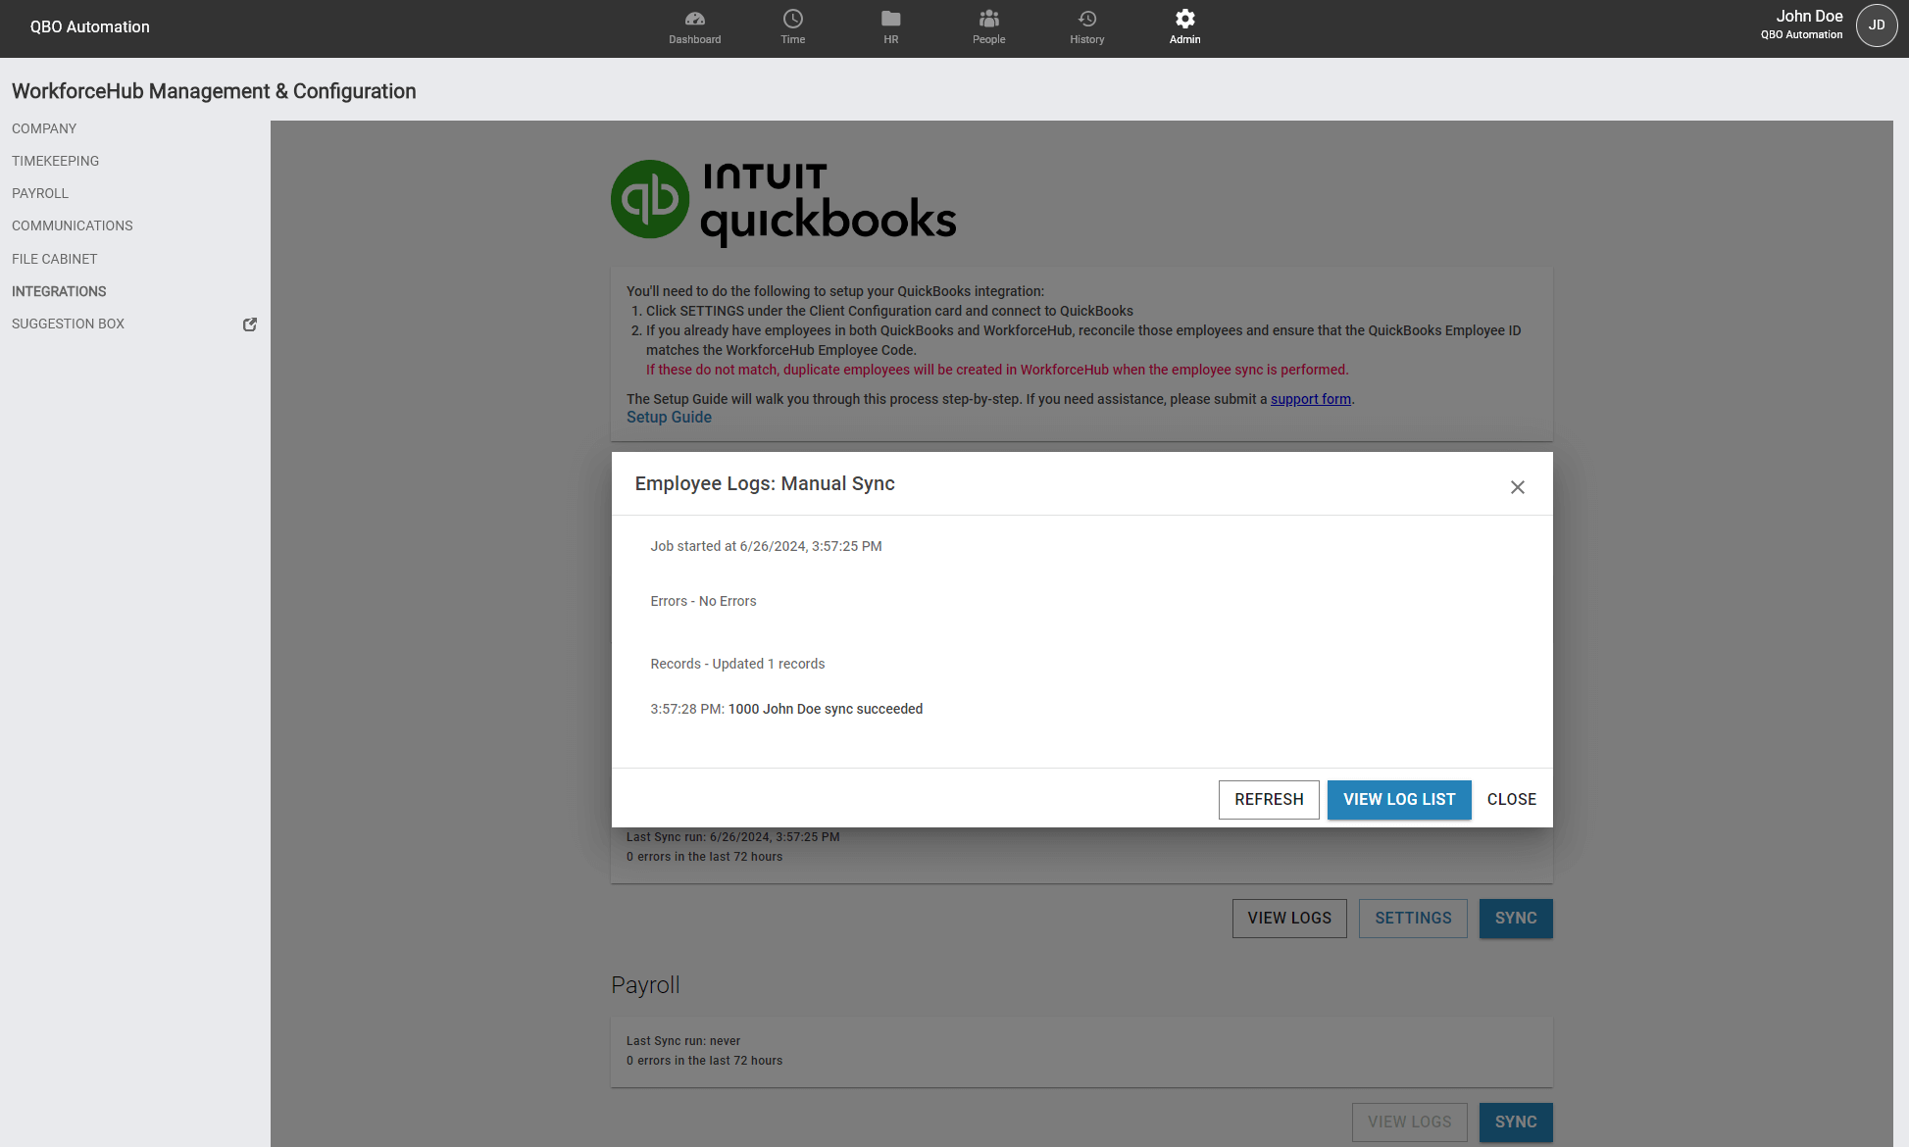Navigate to the COMPANY section

44,128
